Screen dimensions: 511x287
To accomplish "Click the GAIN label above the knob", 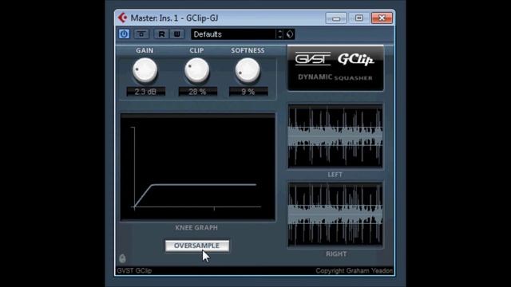I will [145, 50].
